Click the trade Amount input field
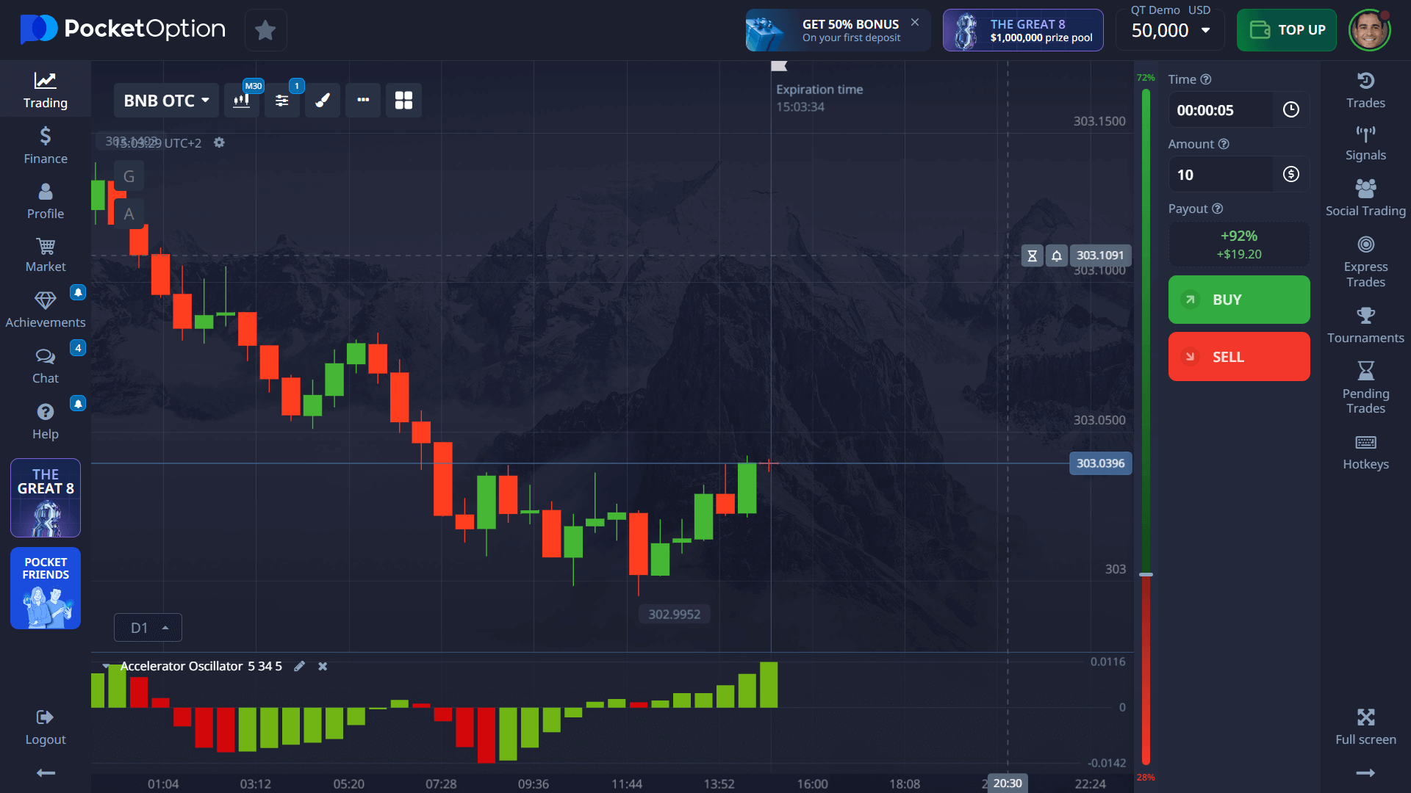 click(1220, 175)
